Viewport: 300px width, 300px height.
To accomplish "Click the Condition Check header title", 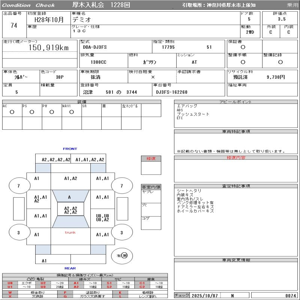I will pos(28,5).
